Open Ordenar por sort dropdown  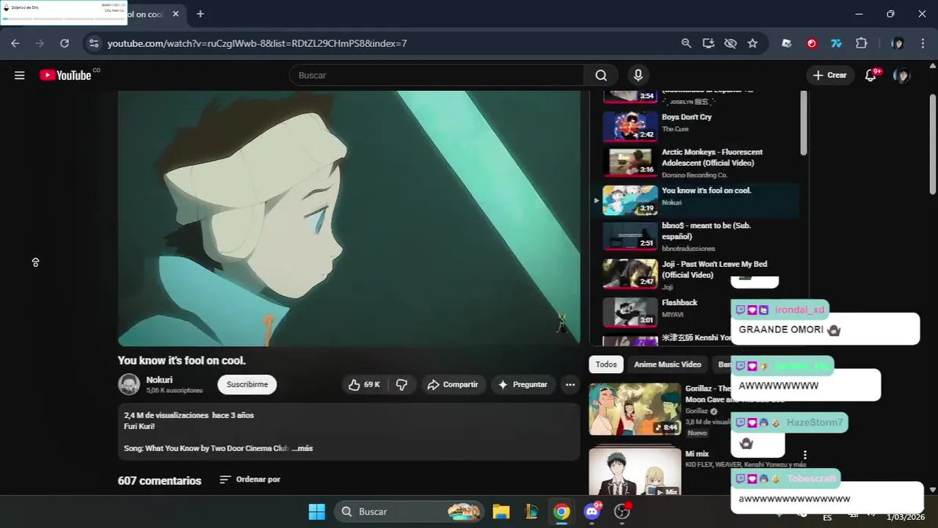250,480
